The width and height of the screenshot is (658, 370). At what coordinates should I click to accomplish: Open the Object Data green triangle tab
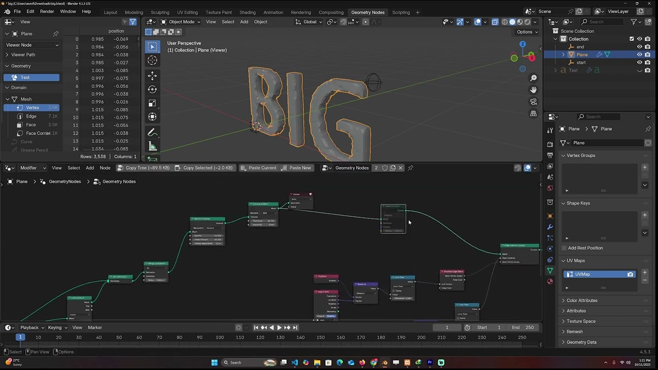550,270
